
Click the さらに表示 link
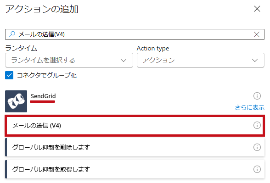tap(249, 107)
